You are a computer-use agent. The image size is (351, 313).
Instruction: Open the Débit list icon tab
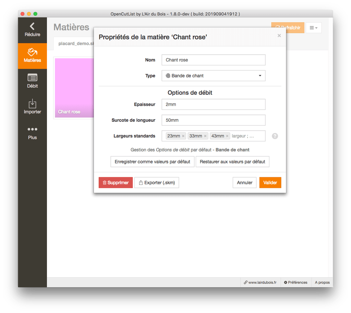pos(32,78)
